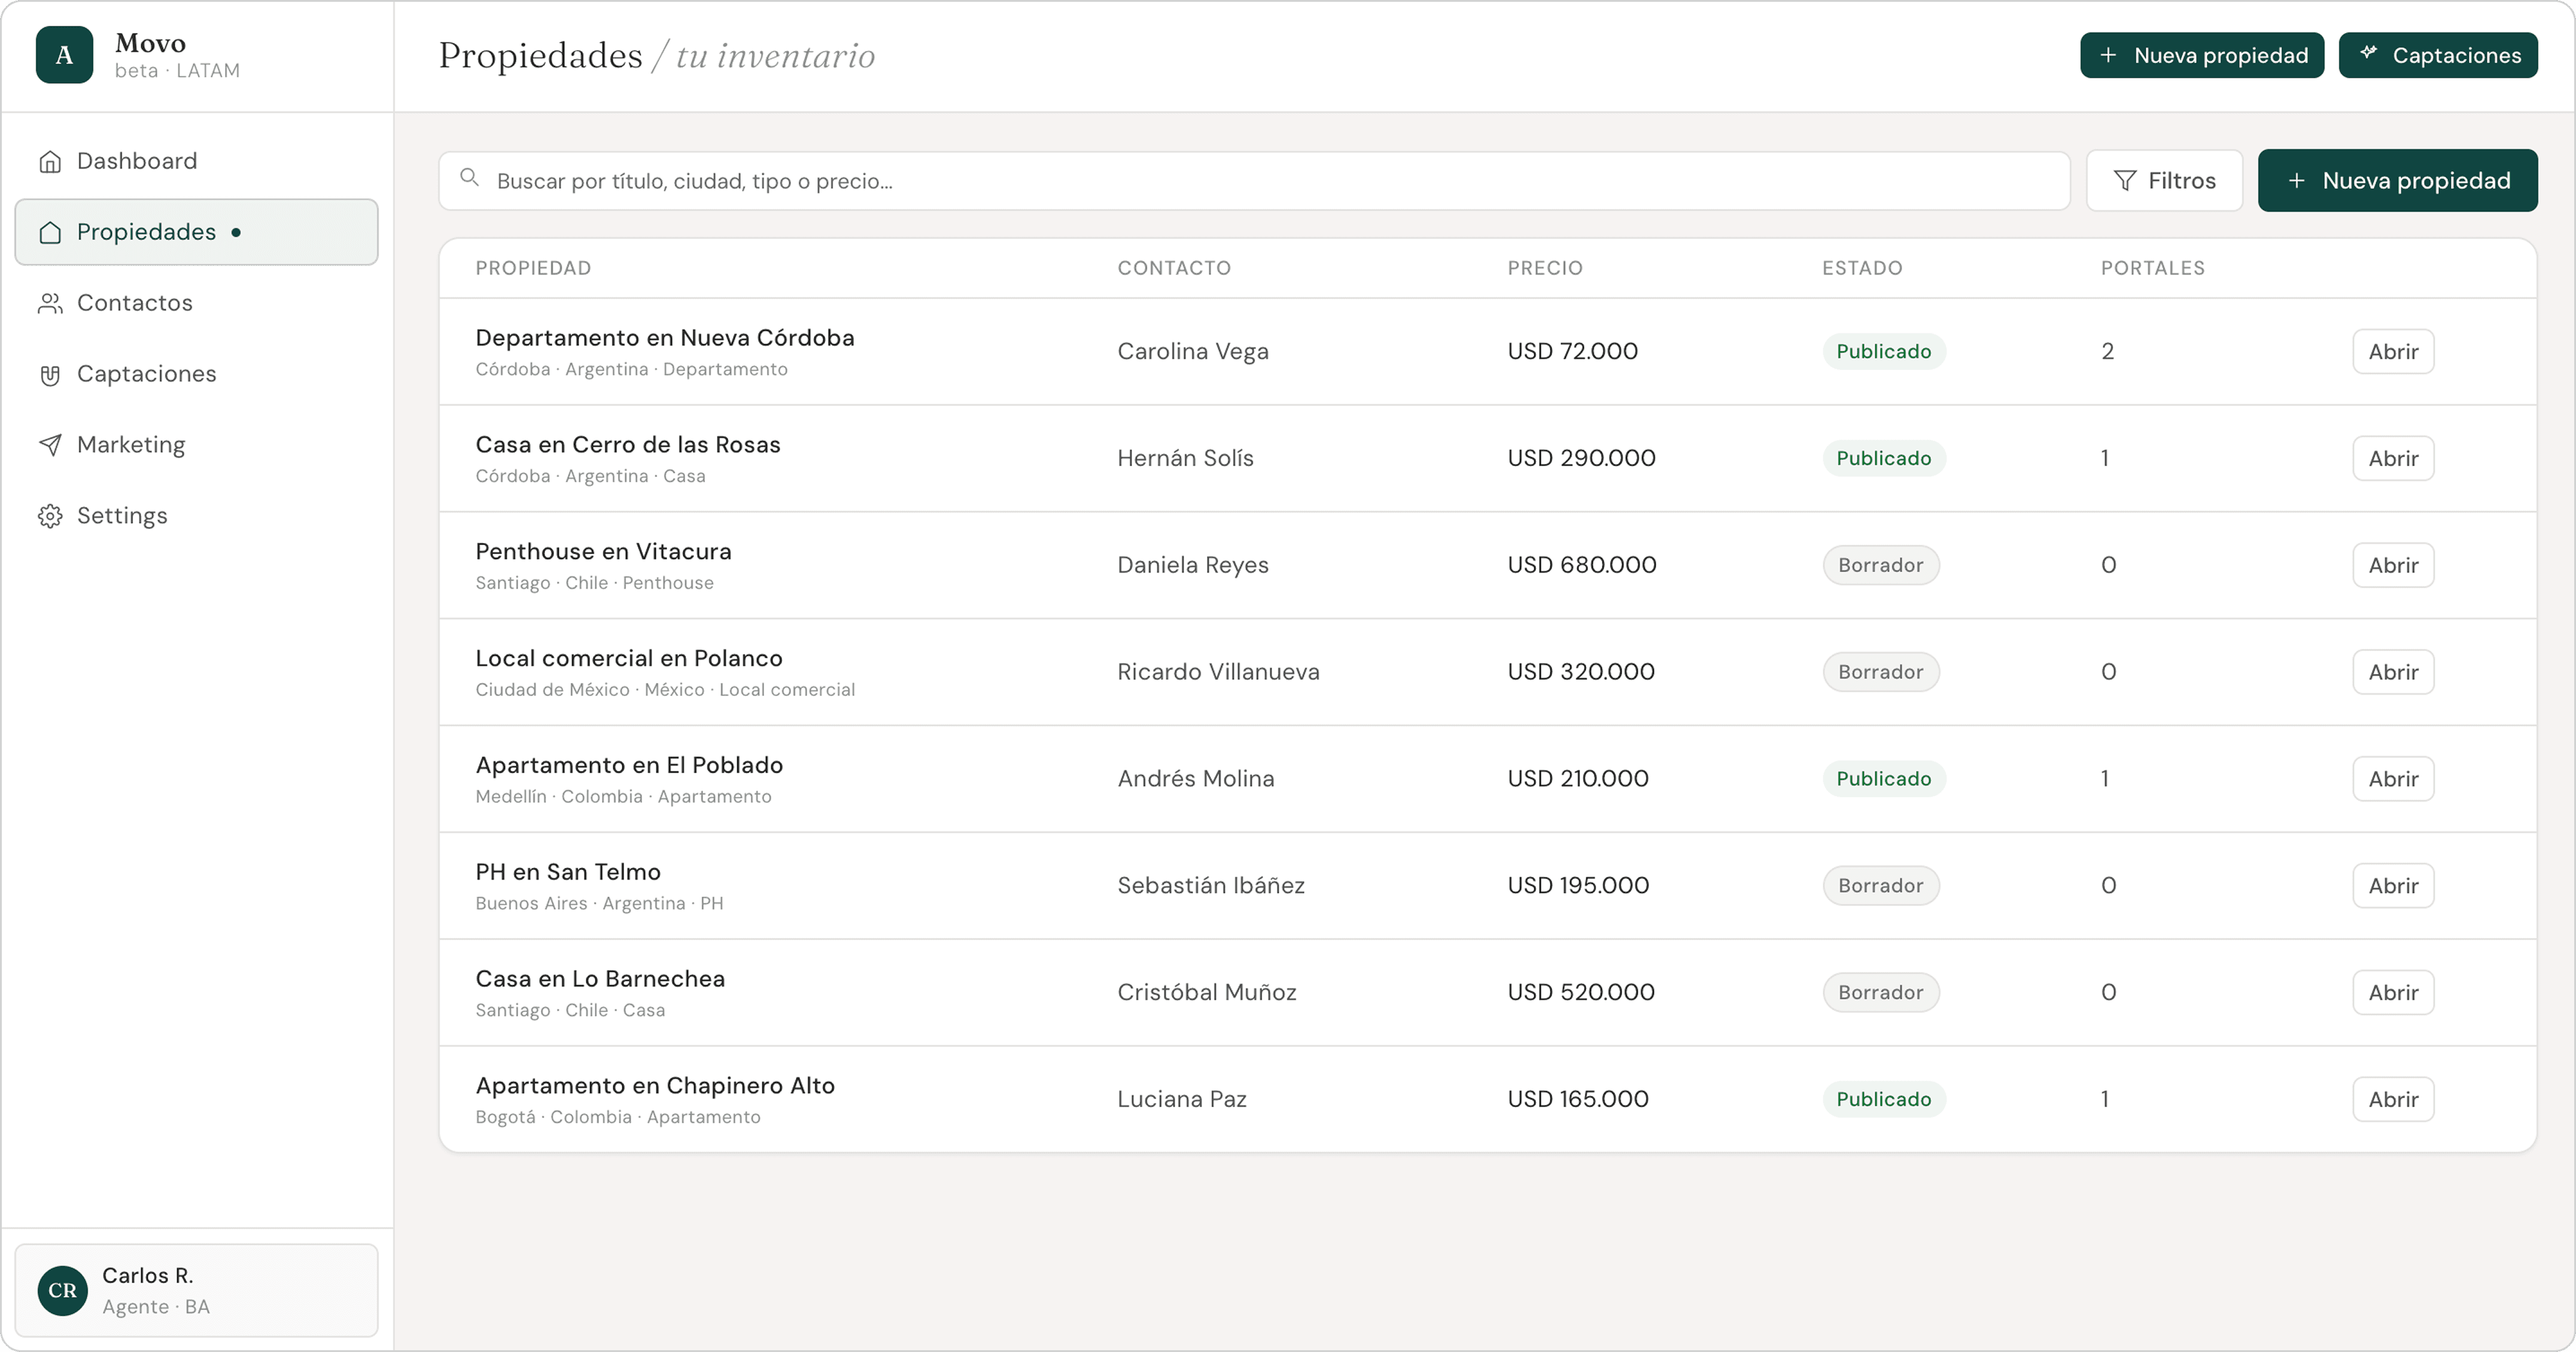Go to Contactos section
The image size is (2576, 1352).
point(134,303)
